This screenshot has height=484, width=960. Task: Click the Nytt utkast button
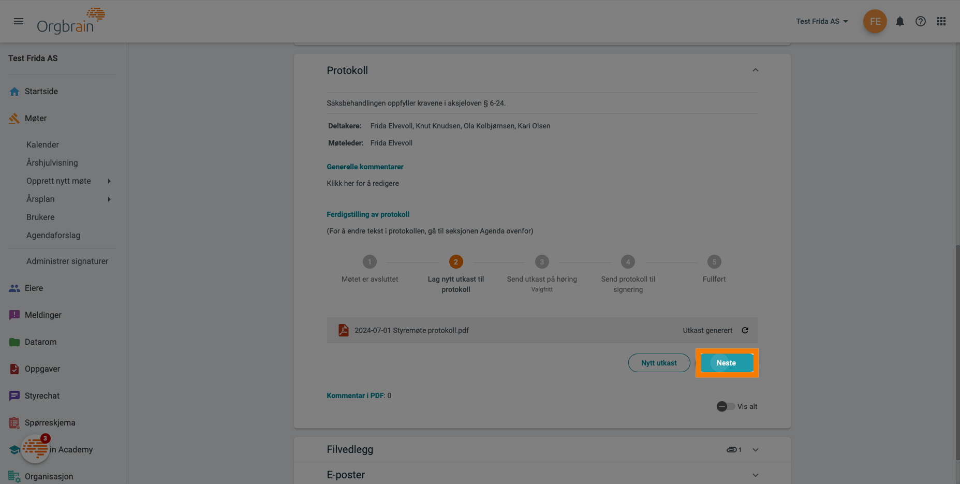pos(659,363)
